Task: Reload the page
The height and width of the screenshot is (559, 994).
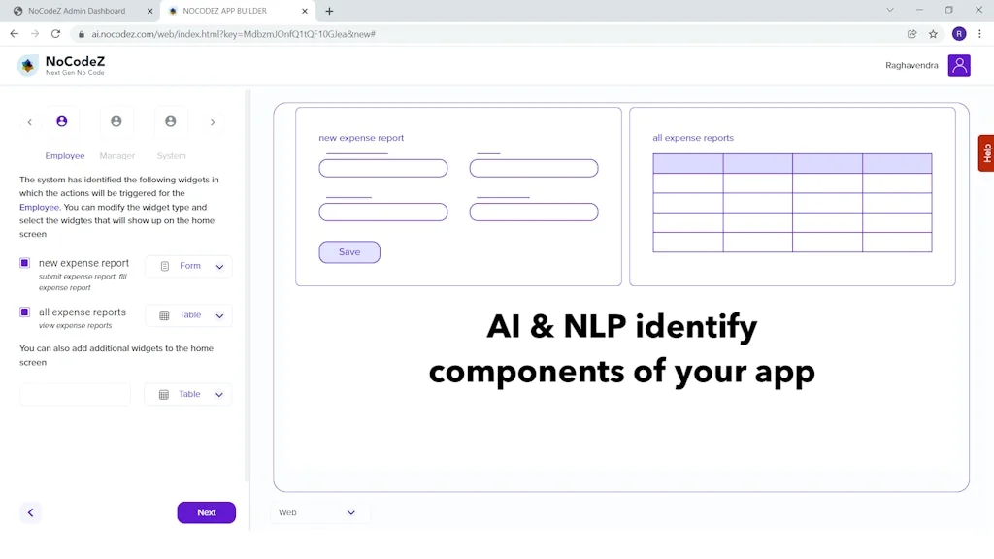Action: [55, 34]
